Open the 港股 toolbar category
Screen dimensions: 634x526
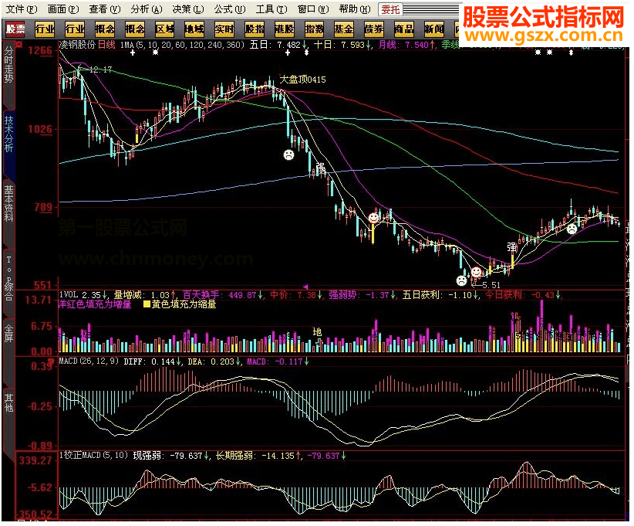(x=285, y=29)
